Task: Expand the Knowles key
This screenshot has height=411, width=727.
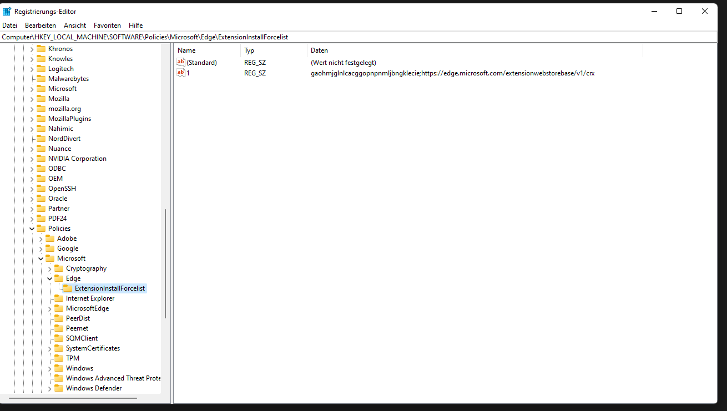Action: point(32,59)
